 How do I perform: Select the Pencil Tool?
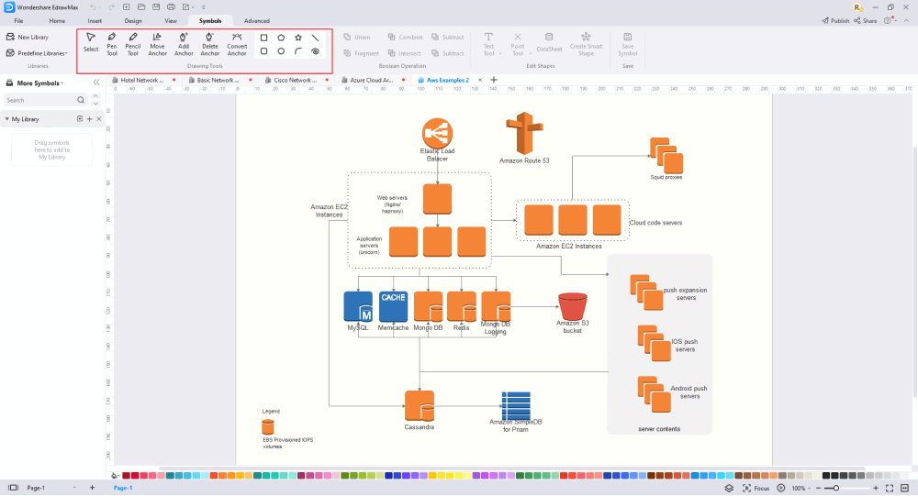click(133, 44)
